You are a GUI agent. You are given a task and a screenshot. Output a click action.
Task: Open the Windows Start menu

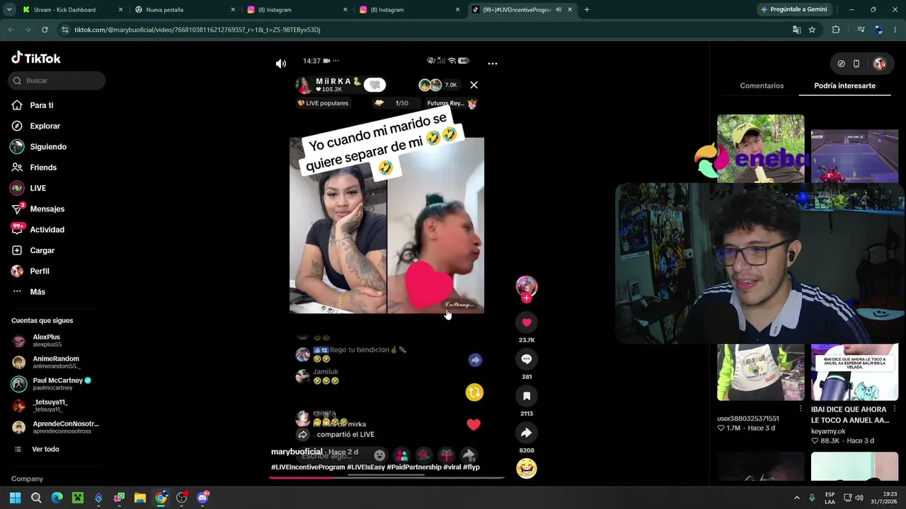15,498
